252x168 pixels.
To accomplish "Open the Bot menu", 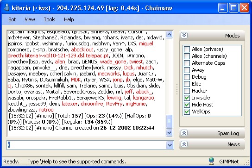I will click(x=12, y=19).
